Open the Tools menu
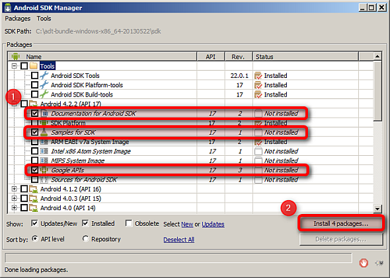Image resolution: width=390 pixels, height=278 pixels. coord(44,18)
